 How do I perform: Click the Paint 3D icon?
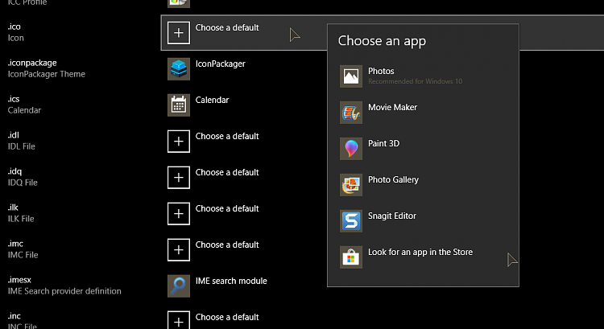click(x=351, y=149)
